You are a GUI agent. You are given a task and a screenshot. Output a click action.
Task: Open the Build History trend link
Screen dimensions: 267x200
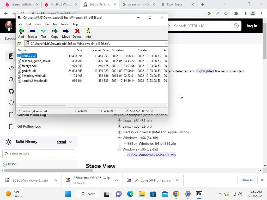(x=62, y=142)
